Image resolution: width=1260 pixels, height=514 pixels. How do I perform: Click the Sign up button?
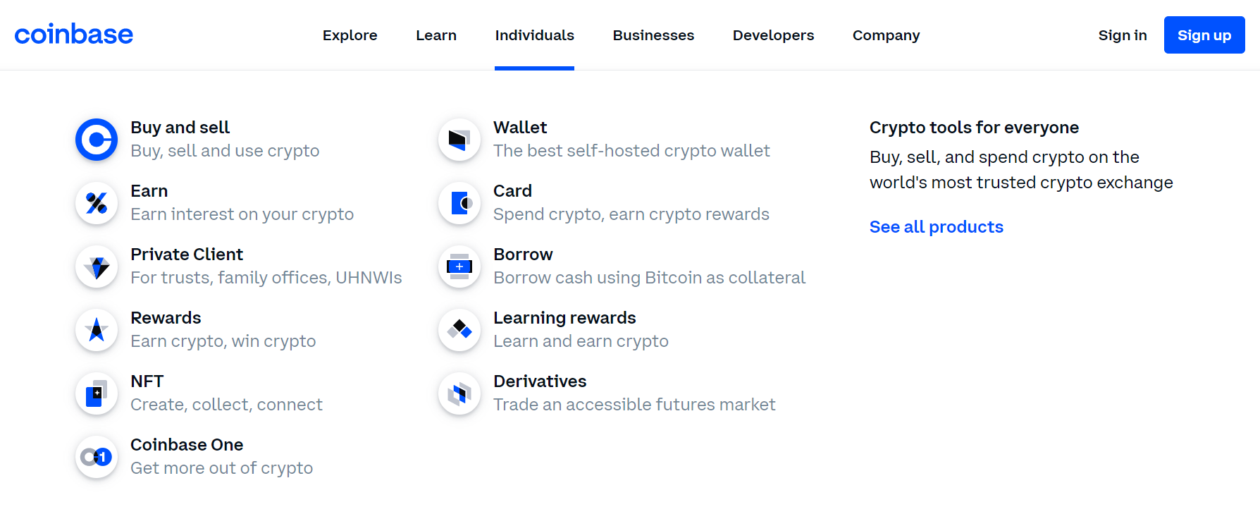coord(1204,35)
